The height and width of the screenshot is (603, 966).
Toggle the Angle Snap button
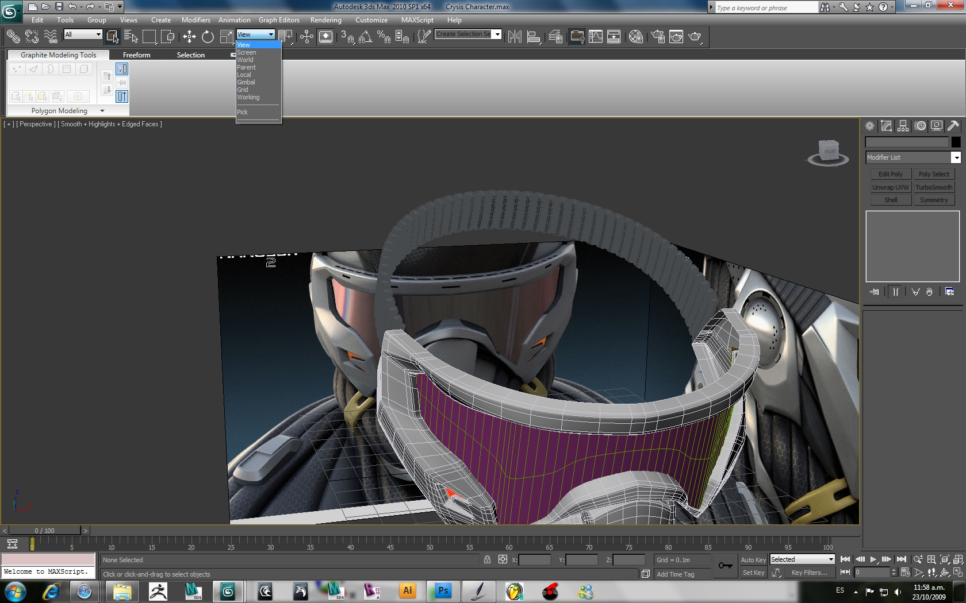[x=365, y=37]
